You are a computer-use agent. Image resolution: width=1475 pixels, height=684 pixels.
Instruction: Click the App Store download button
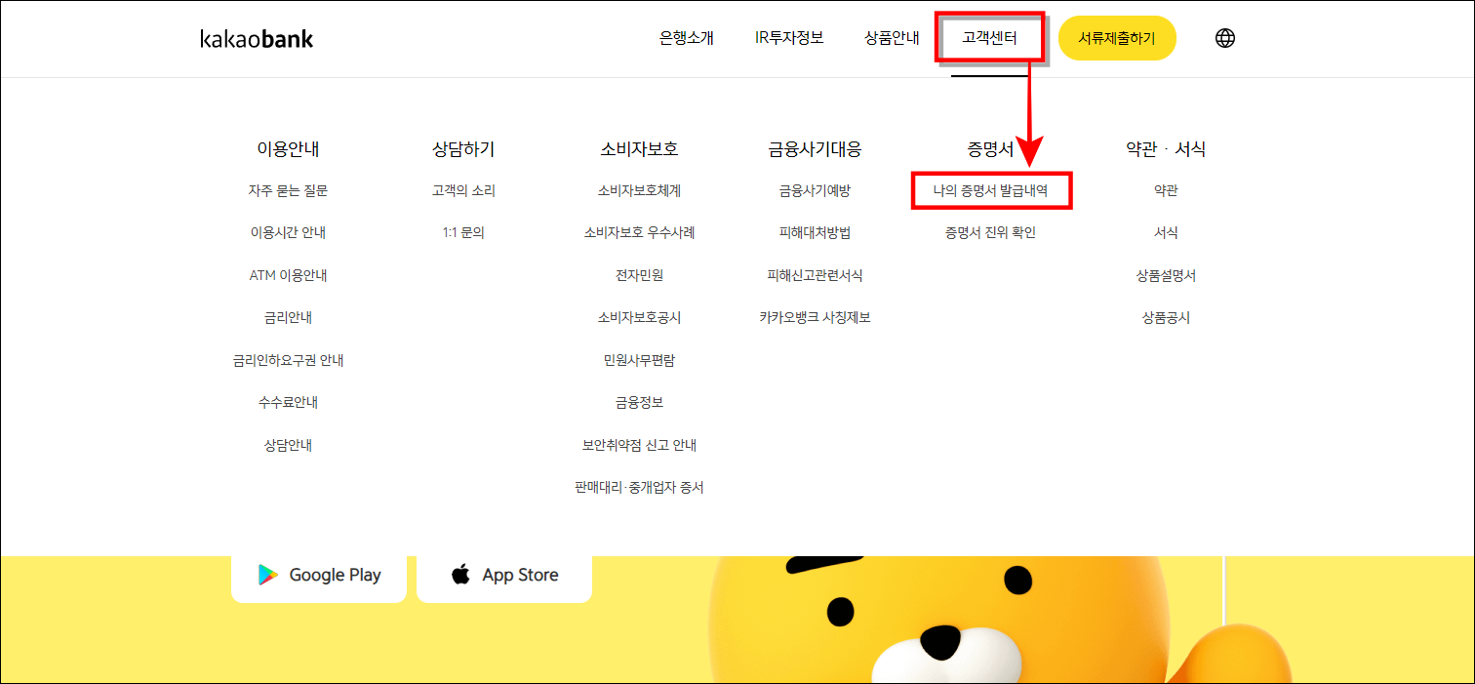(504, 576)
